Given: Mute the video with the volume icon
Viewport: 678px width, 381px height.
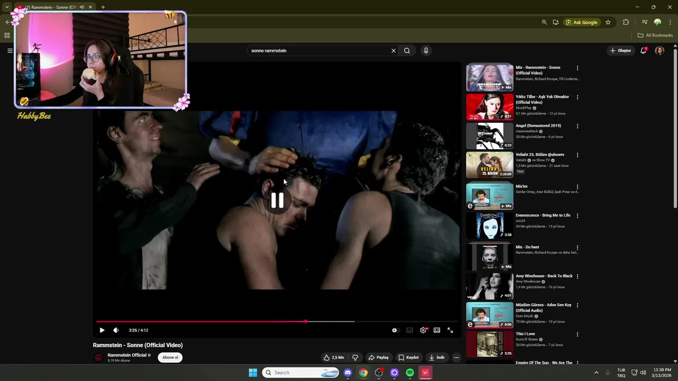Looking at the screenshot, I should point(116,330).
